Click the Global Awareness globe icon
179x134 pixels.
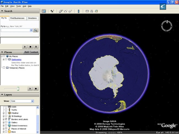pos(9,125)
